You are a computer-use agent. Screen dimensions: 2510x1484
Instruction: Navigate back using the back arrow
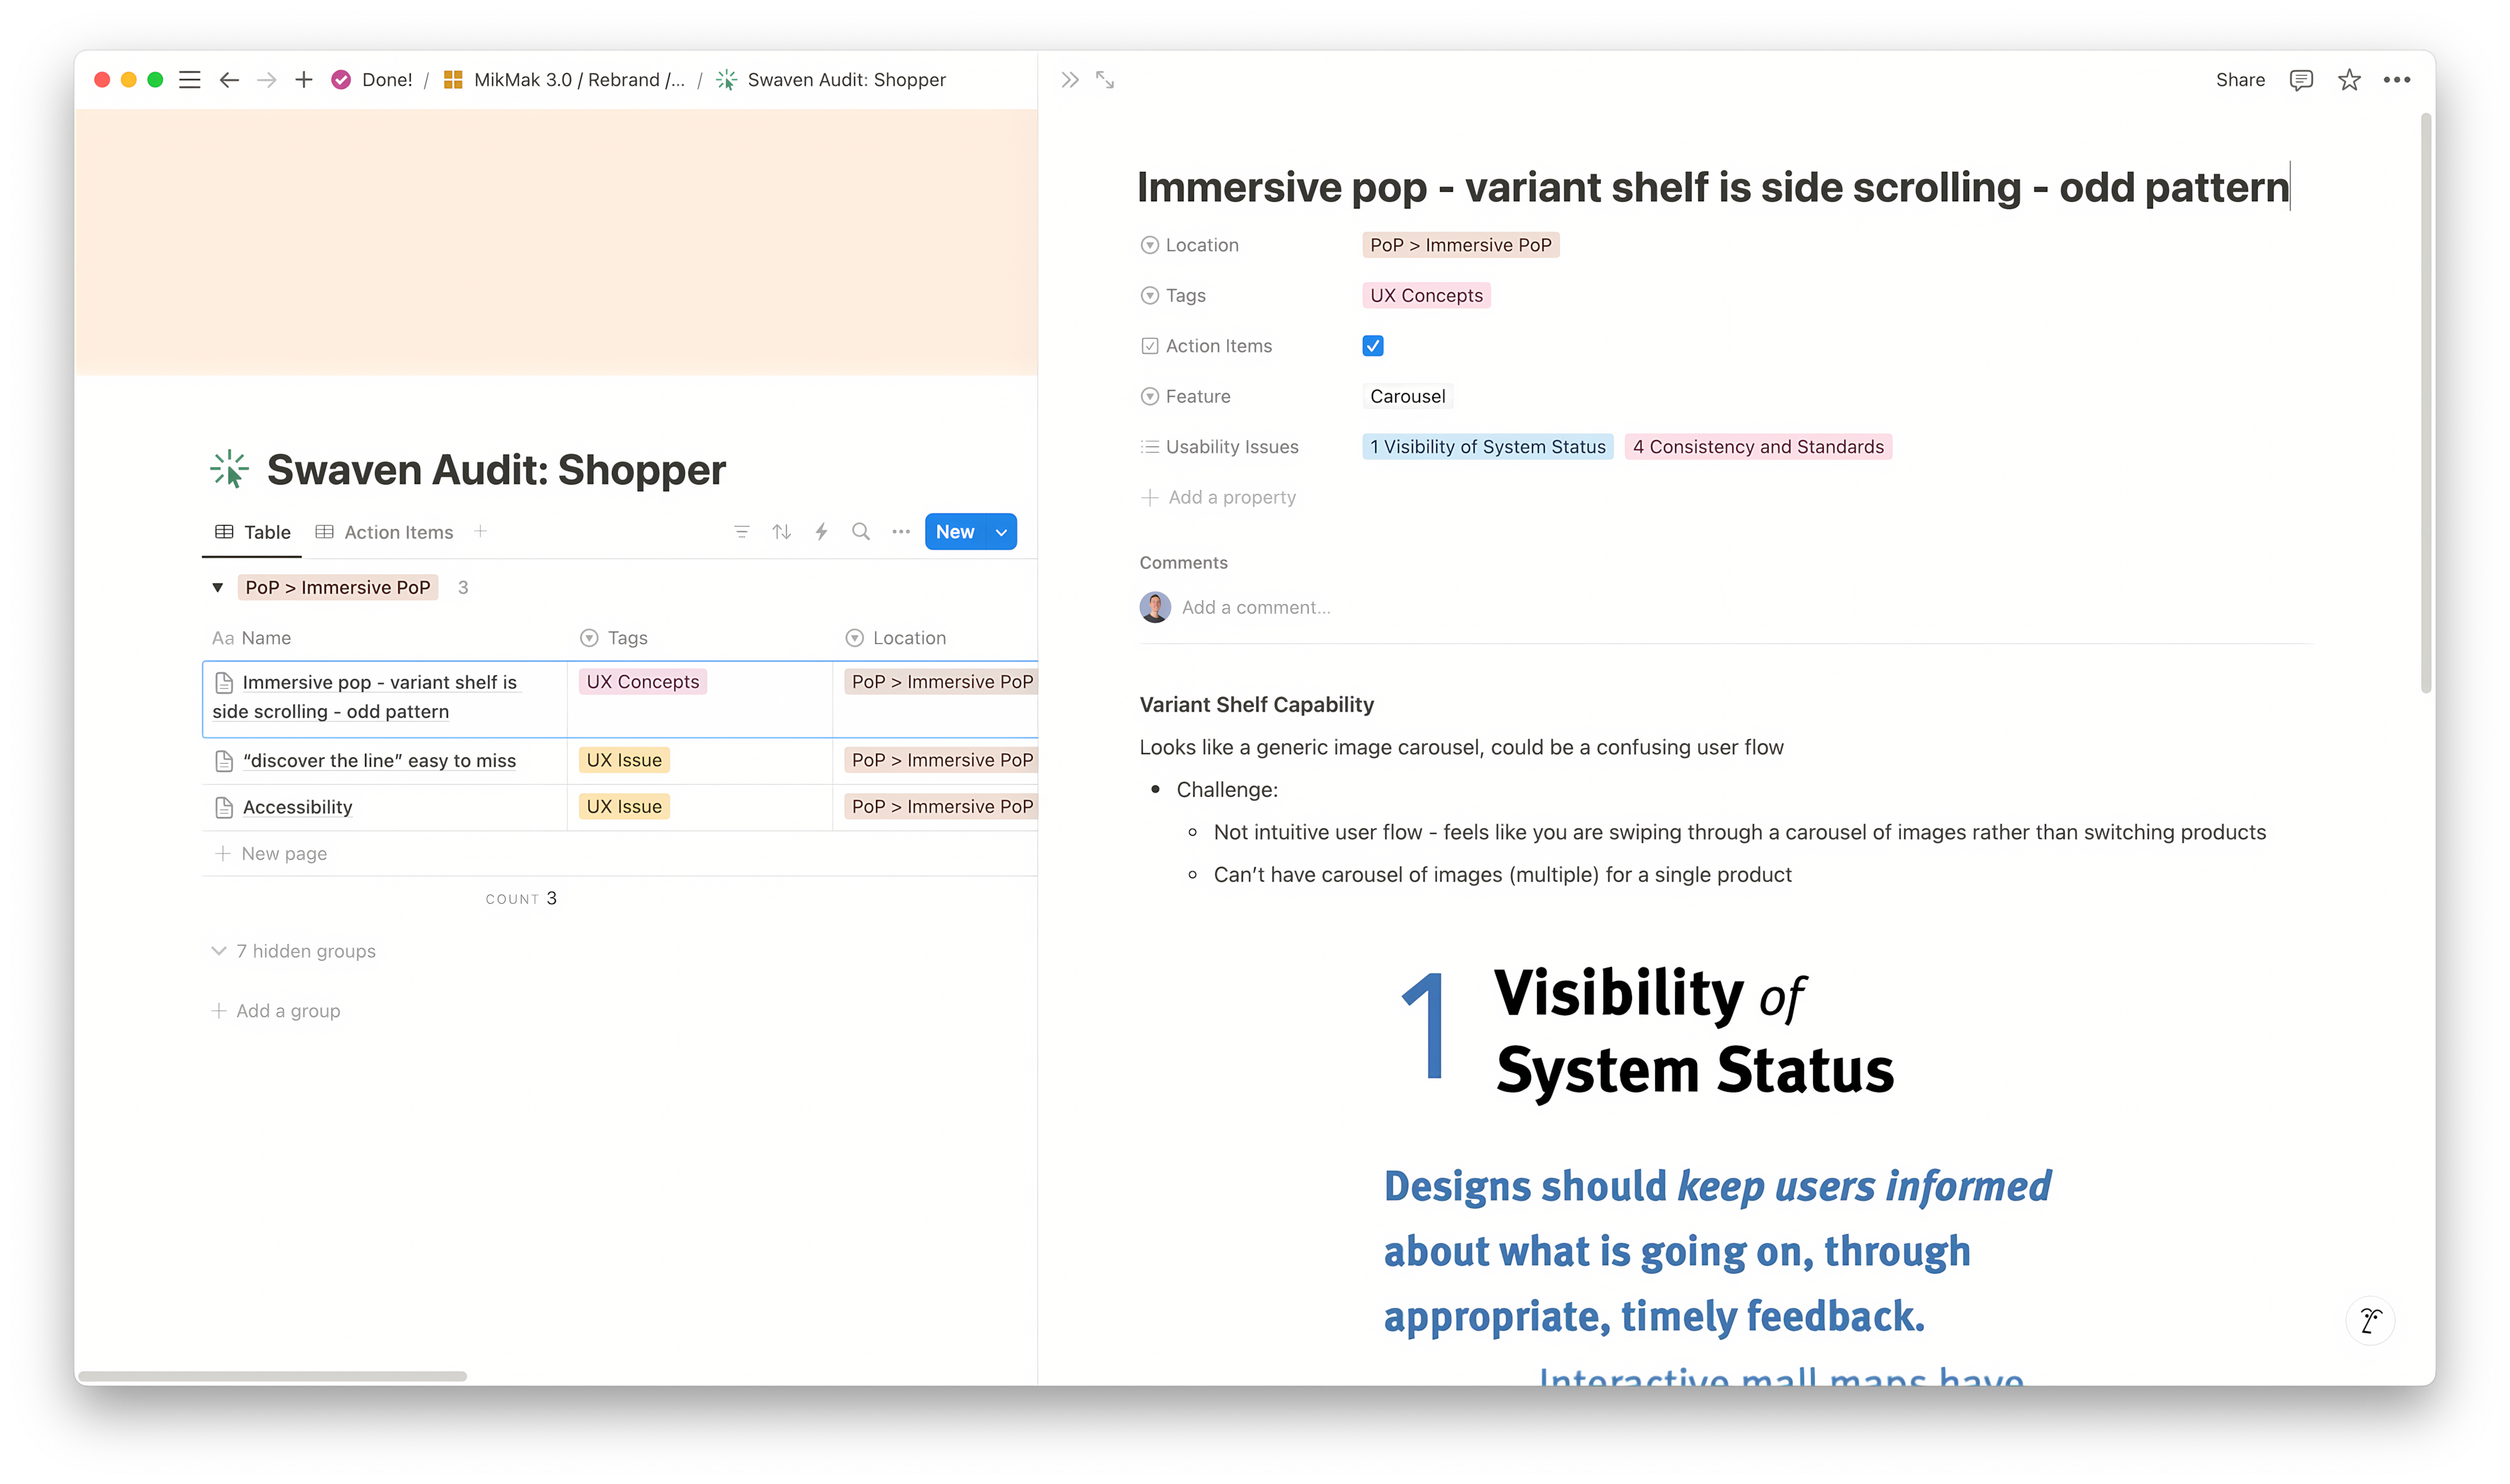229,79
